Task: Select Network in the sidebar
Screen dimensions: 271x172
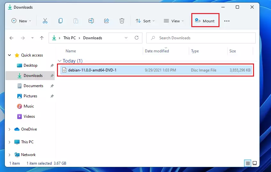Action: [x=28, y=154]
